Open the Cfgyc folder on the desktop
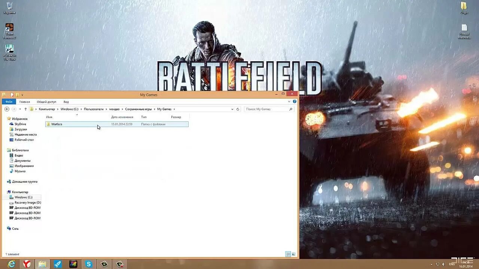 [464, 8]
